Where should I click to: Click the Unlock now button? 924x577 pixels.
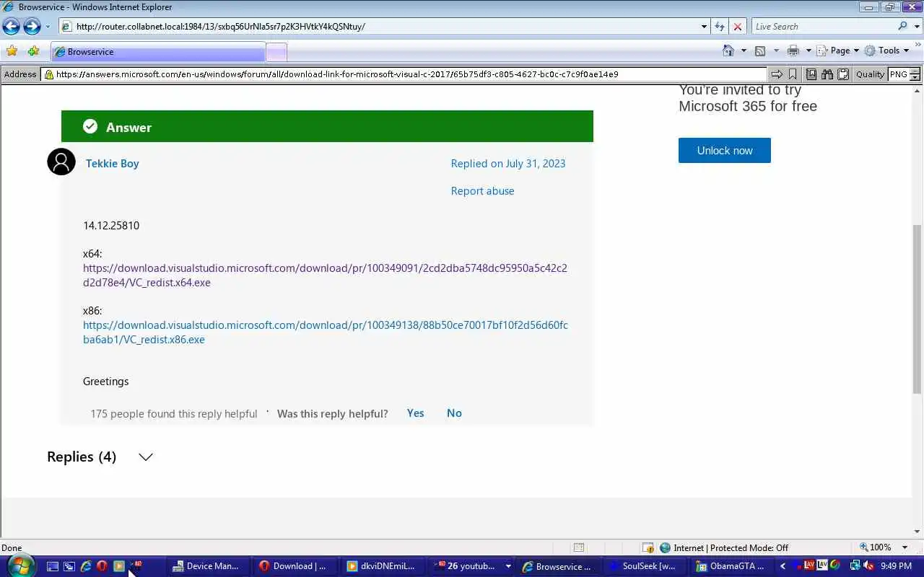pos(725,150)
